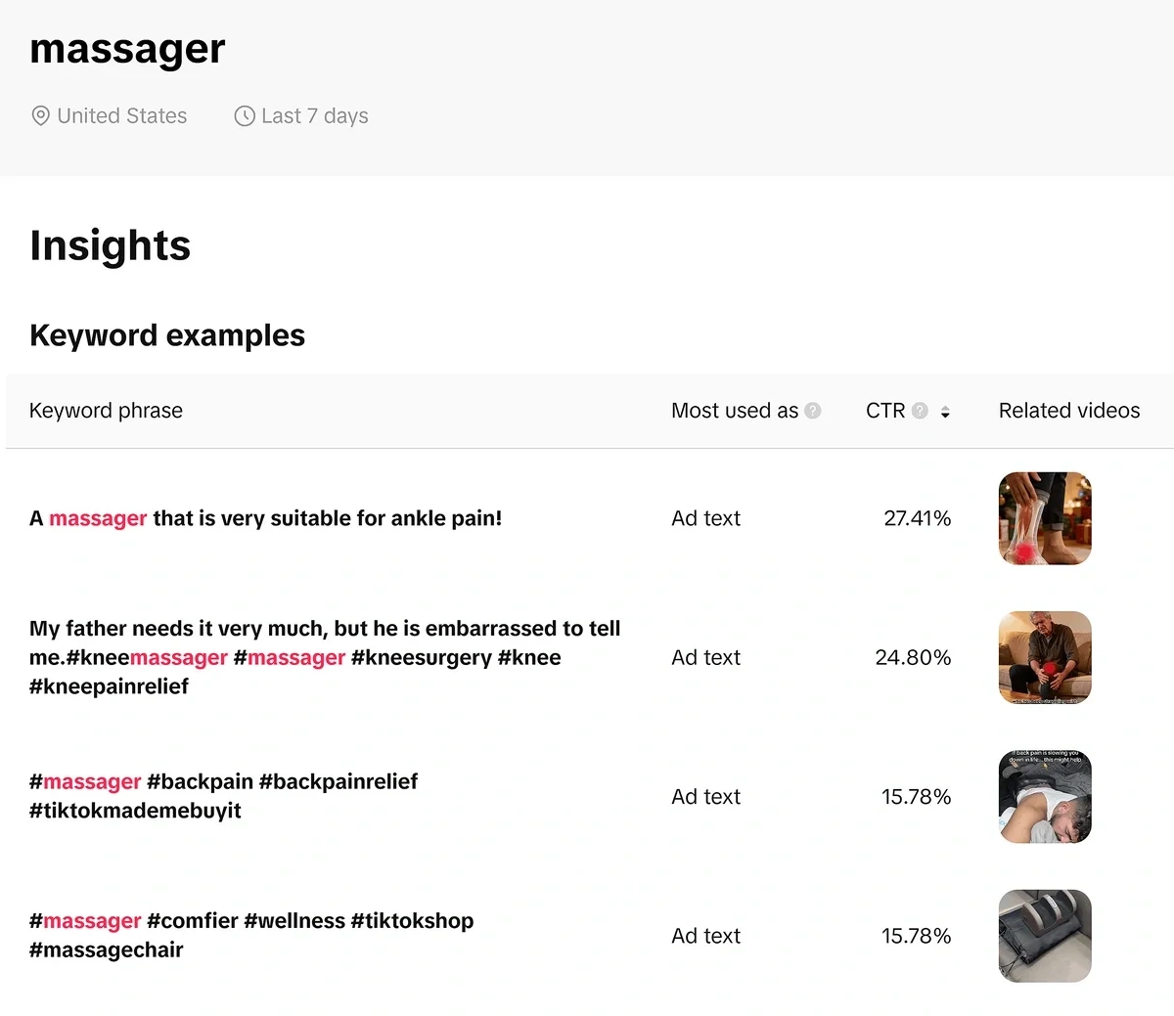Click the clock icon beside Last 7 days
Screen dimensions: 1174x1016
point(243,115)
